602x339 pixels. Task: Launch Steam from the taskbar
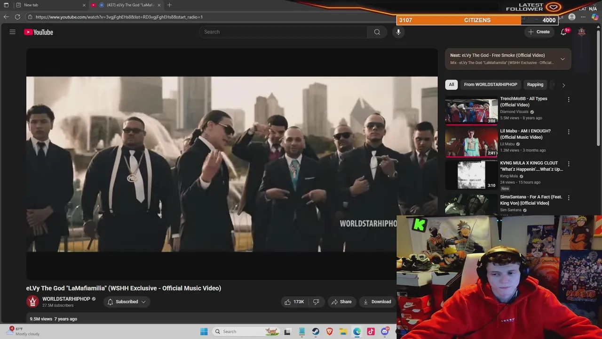(316, 331)
